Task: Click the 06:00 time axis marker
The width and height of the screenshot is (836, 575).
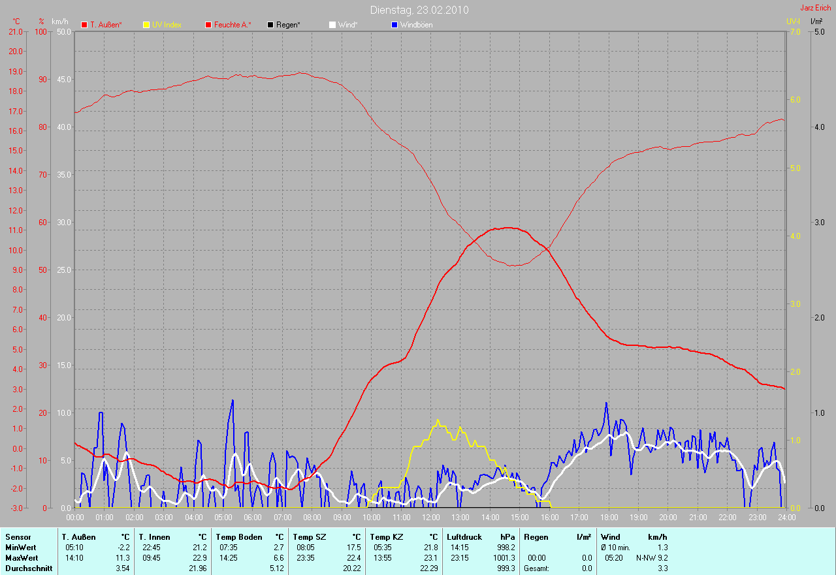Action: [253, 518]
